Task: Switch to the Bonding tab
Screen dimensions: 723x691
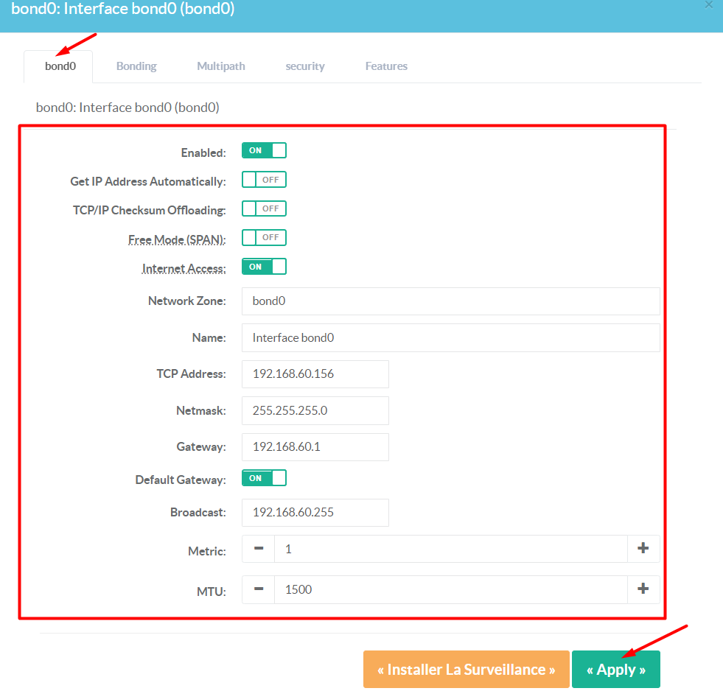Action: pyautogui.click(x=136, y=66)
